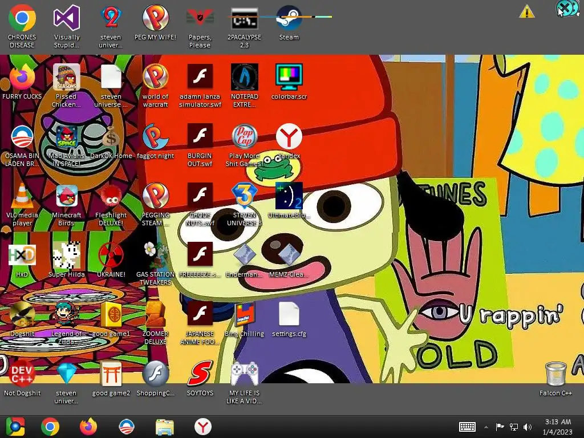The height and width of the screenshot is (438, 584).
Task: Open the Yandex desktop shortcut
Action: pos(289,136)
